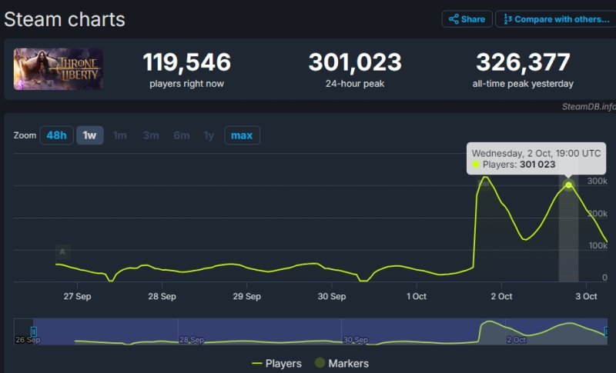Image resolution: width=616 pixels, height=373 pixels.
Task: Toggle the Players series in the legend
Action: [277, 363]
